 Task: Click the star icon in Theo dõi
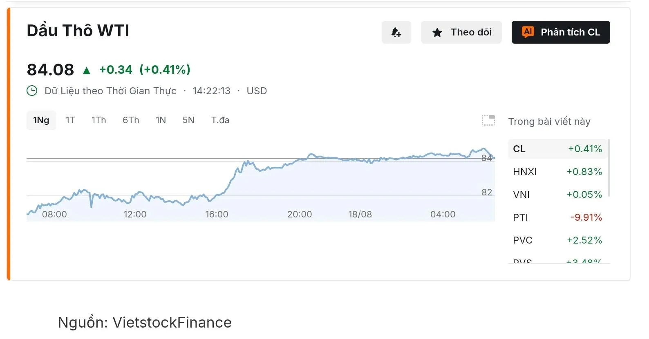point(437,33)
